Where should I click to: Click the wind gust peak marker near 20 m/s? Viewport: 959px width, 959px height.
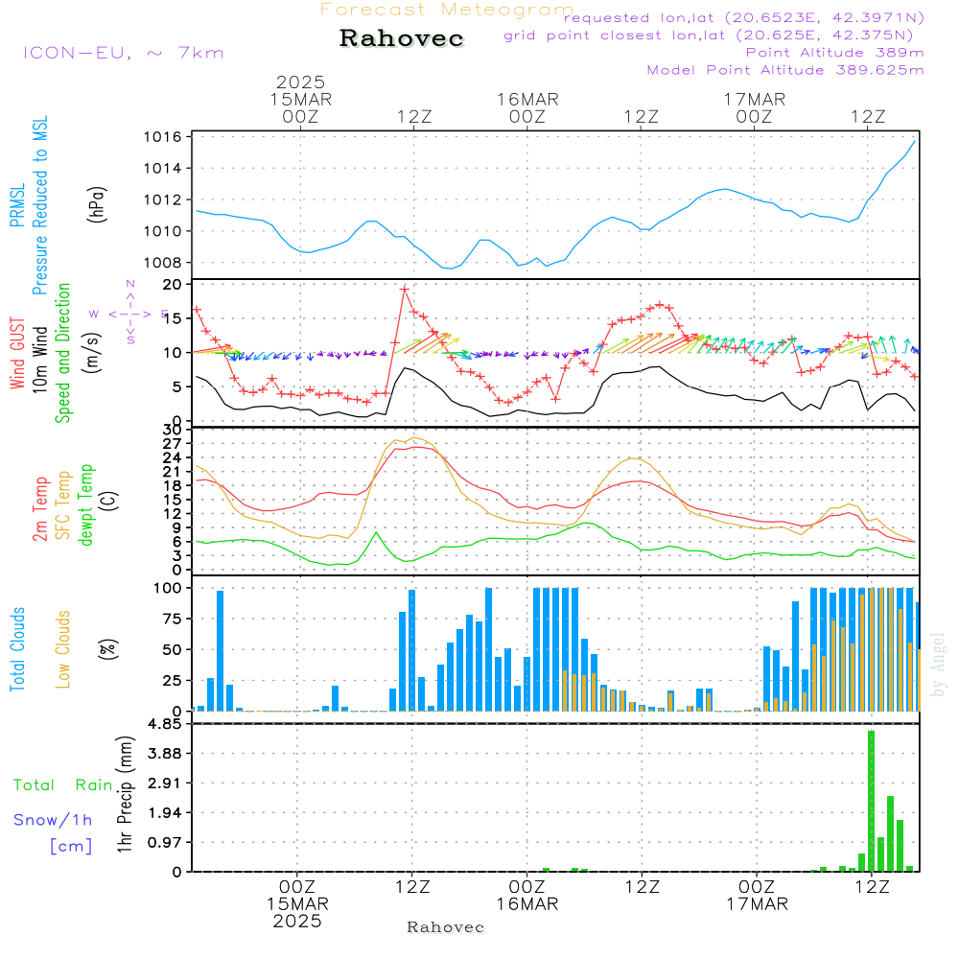tap(405, 289)
